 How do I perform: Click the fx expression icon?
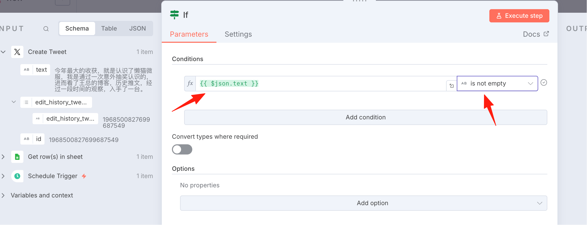coord(190,83)
